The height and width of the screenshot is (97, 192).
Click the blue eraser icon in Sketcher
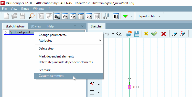175,34
